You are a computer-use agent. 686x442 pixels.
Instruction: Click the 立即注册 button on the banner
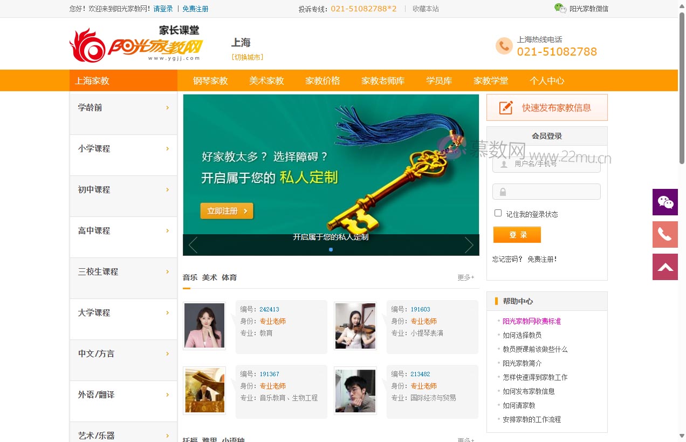227,212
